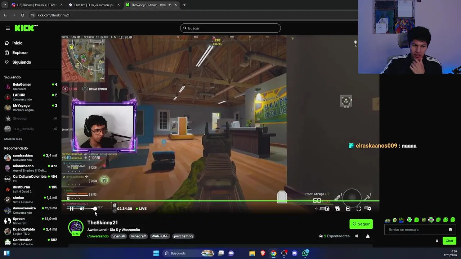Open a new browser tab
This screenshot has height=259, width=461.
pos(184,5)
